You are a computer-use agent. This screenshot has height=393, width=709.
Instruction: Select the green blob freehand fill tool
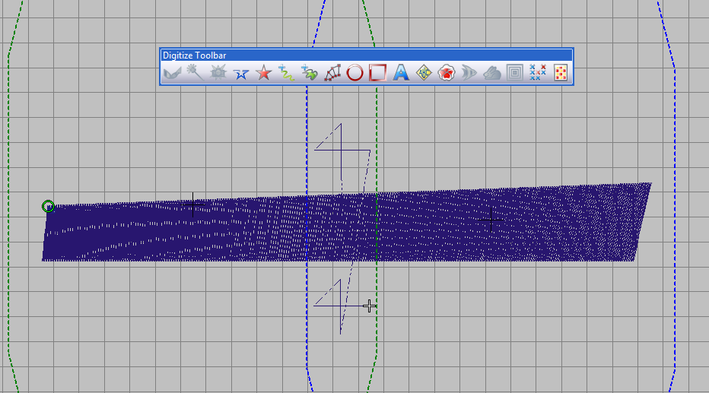coord(310,72)
